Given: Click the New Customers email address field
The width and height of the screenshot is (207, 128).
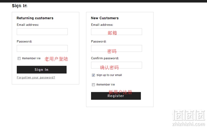Looking at the screenshot, I should pyautogui.click(x=116, y=32).
